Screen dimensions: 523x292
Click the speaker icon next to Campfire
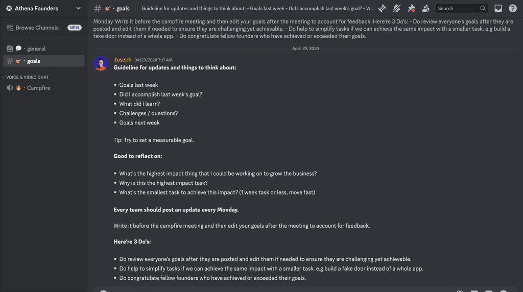click(x=10, y=88)
